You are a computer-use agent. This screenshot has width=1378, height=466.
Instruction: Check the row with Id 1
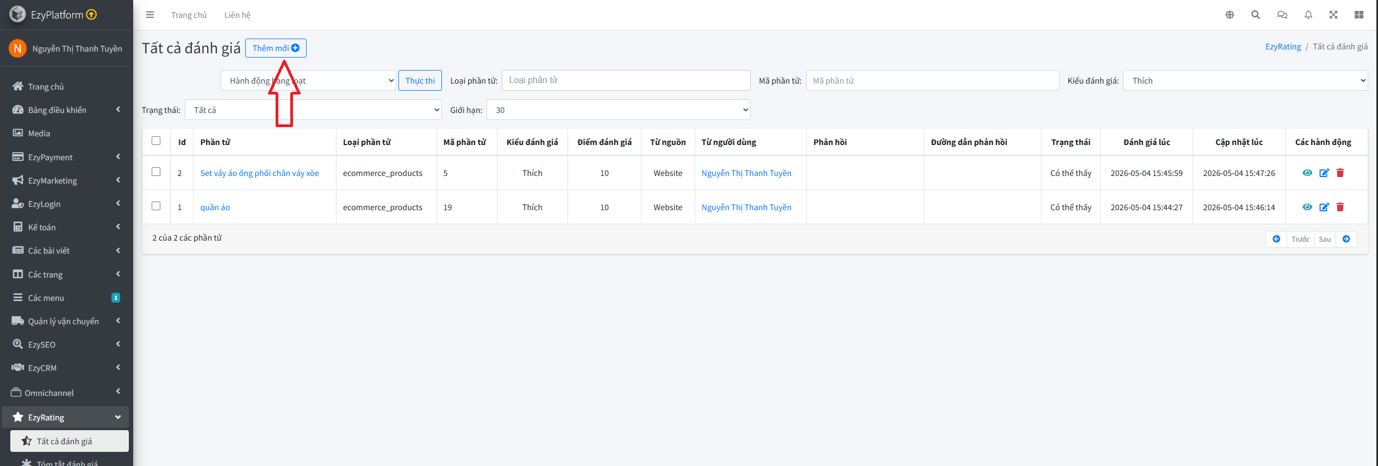pos(156,206)
